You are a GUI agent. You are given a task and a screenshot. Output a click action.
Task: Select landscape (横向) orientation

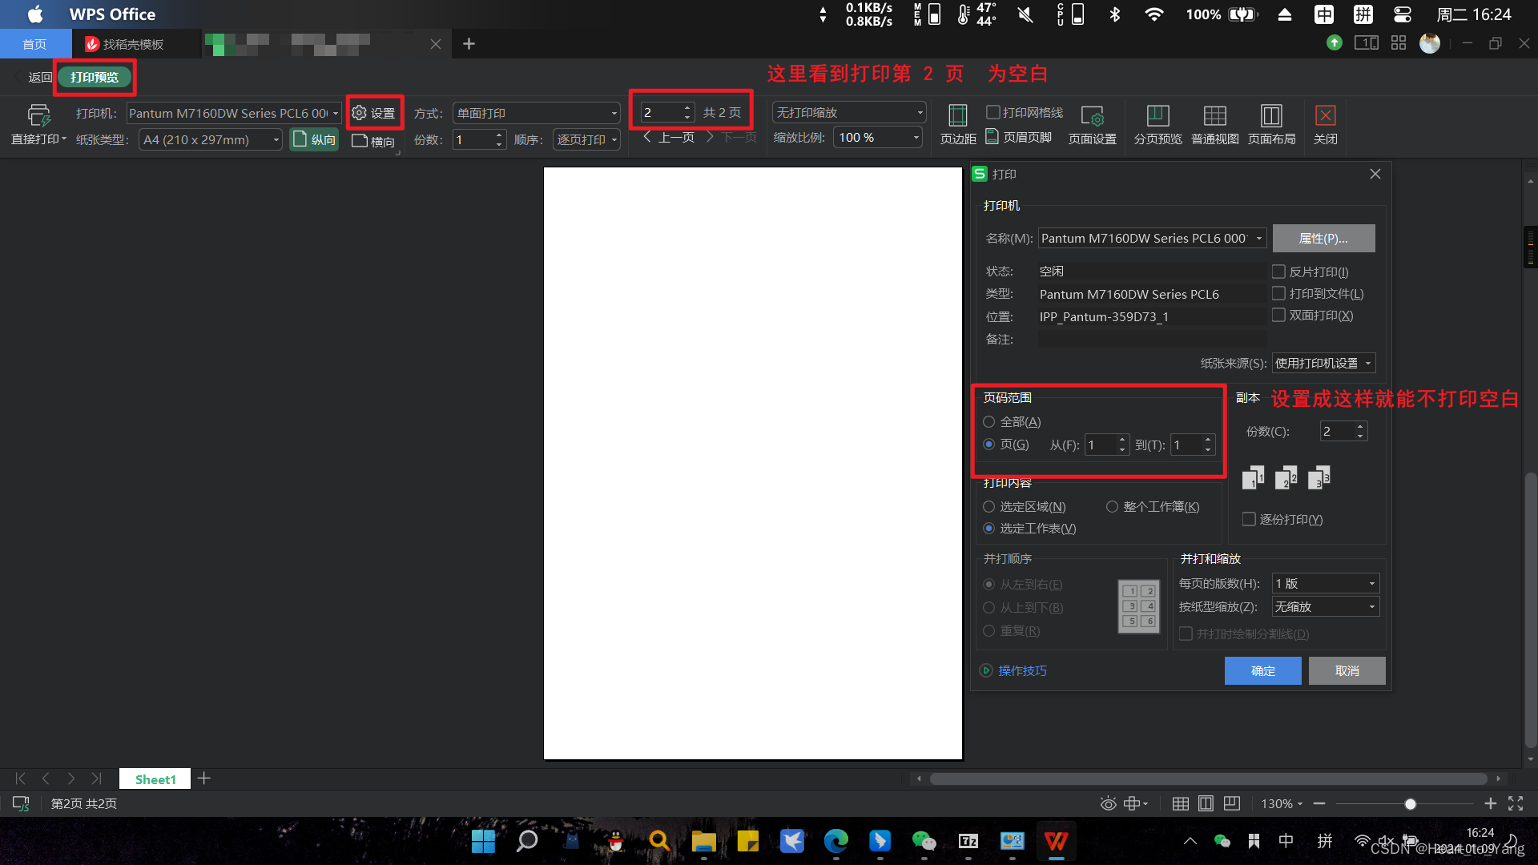click(x=373, y=141)
